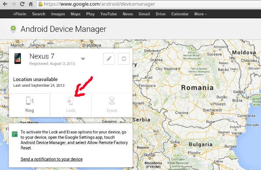This screenshot has width=261, height=170.
Task: Click the Moldova country label on map
Action: pyautogui.click(x=244, y=52)
